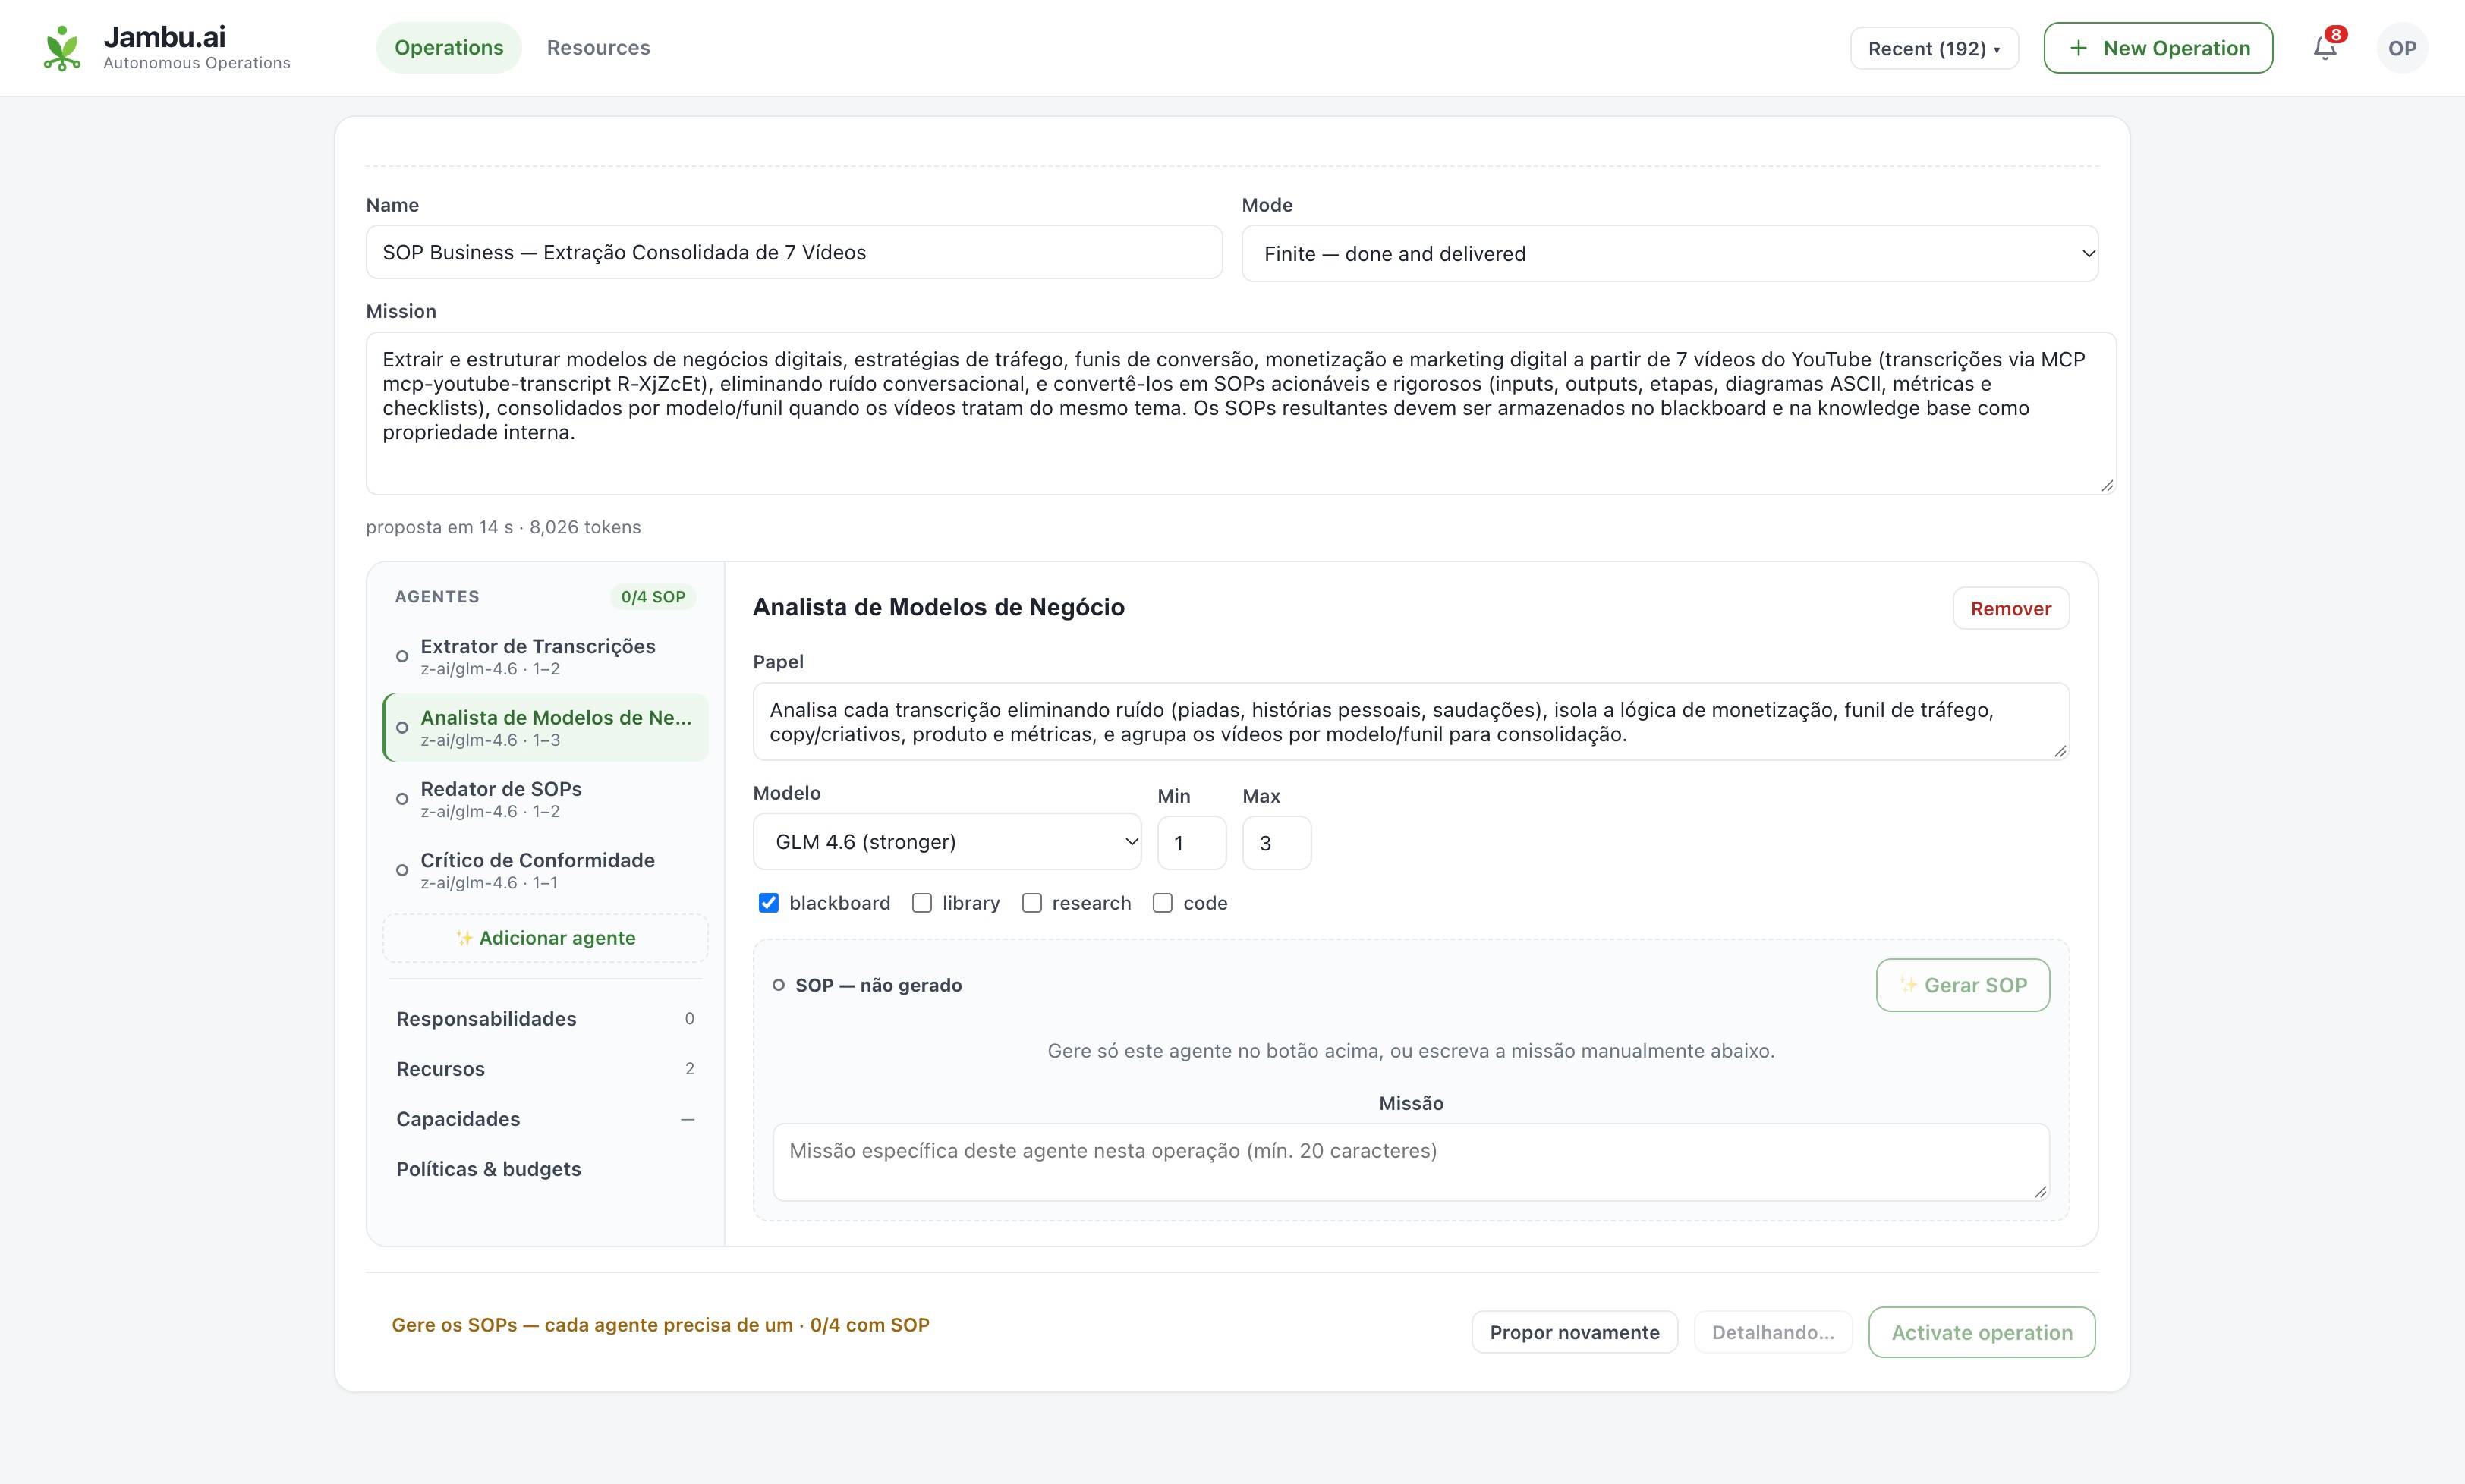Image resolution: width=2465 pixels, height=1484 pixels.
Task: Uncheck the blackboard checkbox
Action: (x=768, y=903)
